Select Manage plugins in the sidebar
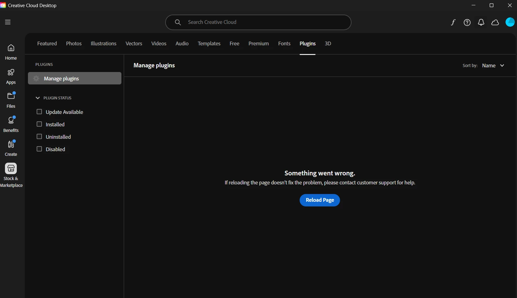The image size is (517, 298). (x=75, y=78)
